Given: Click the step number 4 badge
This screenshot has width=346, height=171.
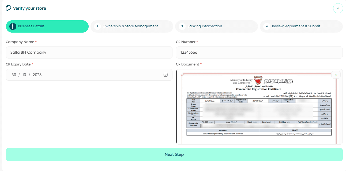Looking at the screenshot, I should click(266, 26).
